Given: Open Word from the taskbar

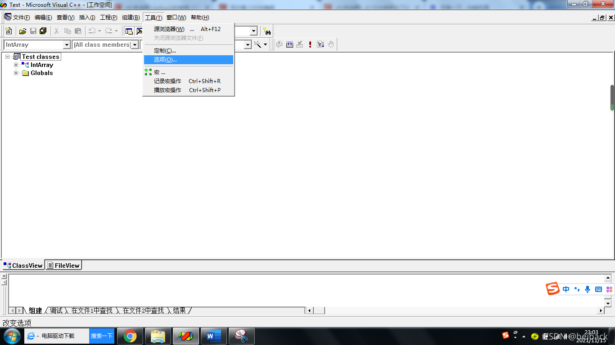Looking at the screenshot, I should click(x=214, y=336).
